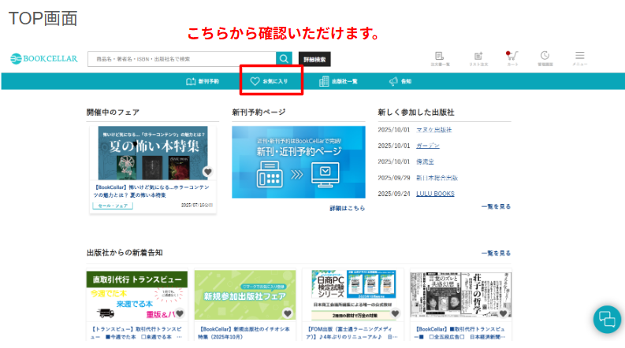Open the chat bubble widget

pyautogui.click(x=607, y=319)
